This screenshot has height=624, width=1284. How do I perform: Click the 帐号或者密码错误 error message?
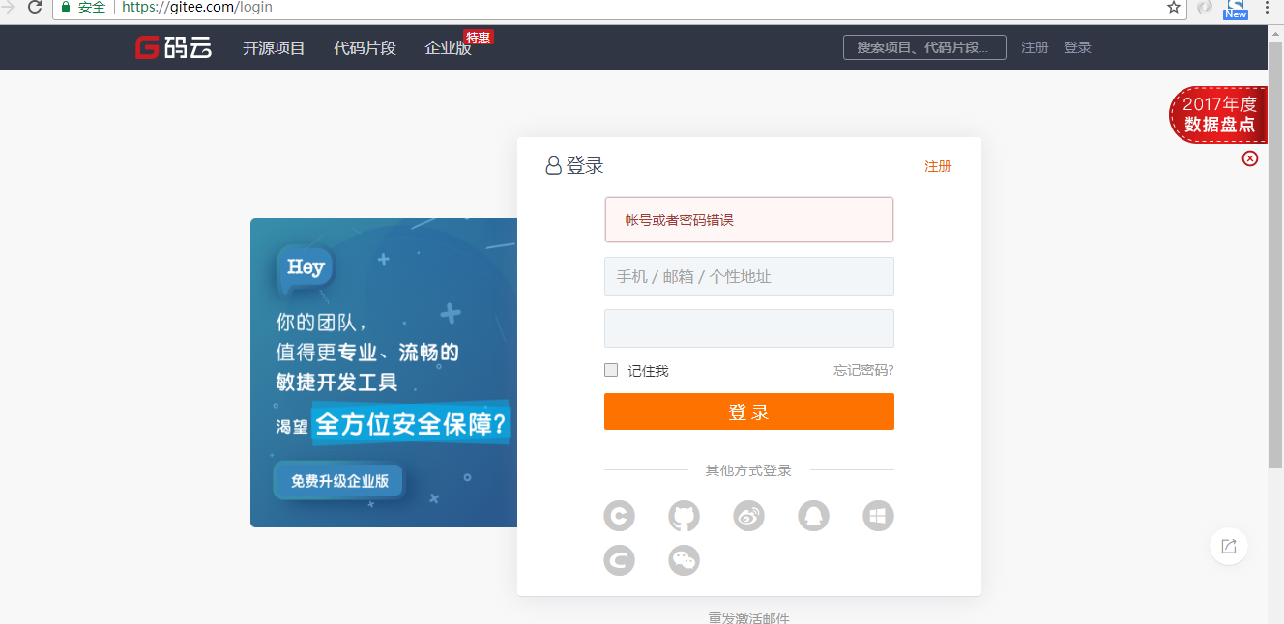pyautogui.click(x=749, y=220)
